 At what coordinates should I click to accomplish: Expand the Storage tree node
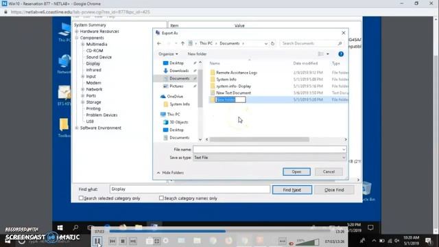tap(83, 102)
